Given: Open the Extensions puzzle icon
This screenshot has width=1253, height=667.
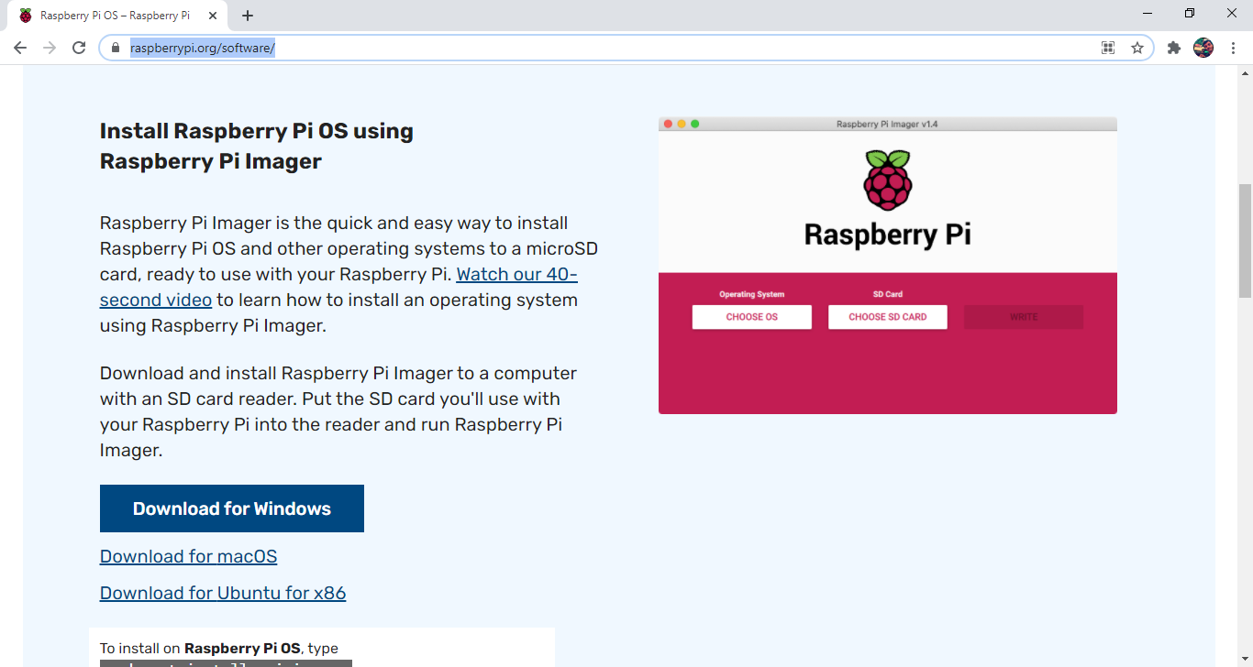Looking at the screenshot, I should coord(1173,48).
